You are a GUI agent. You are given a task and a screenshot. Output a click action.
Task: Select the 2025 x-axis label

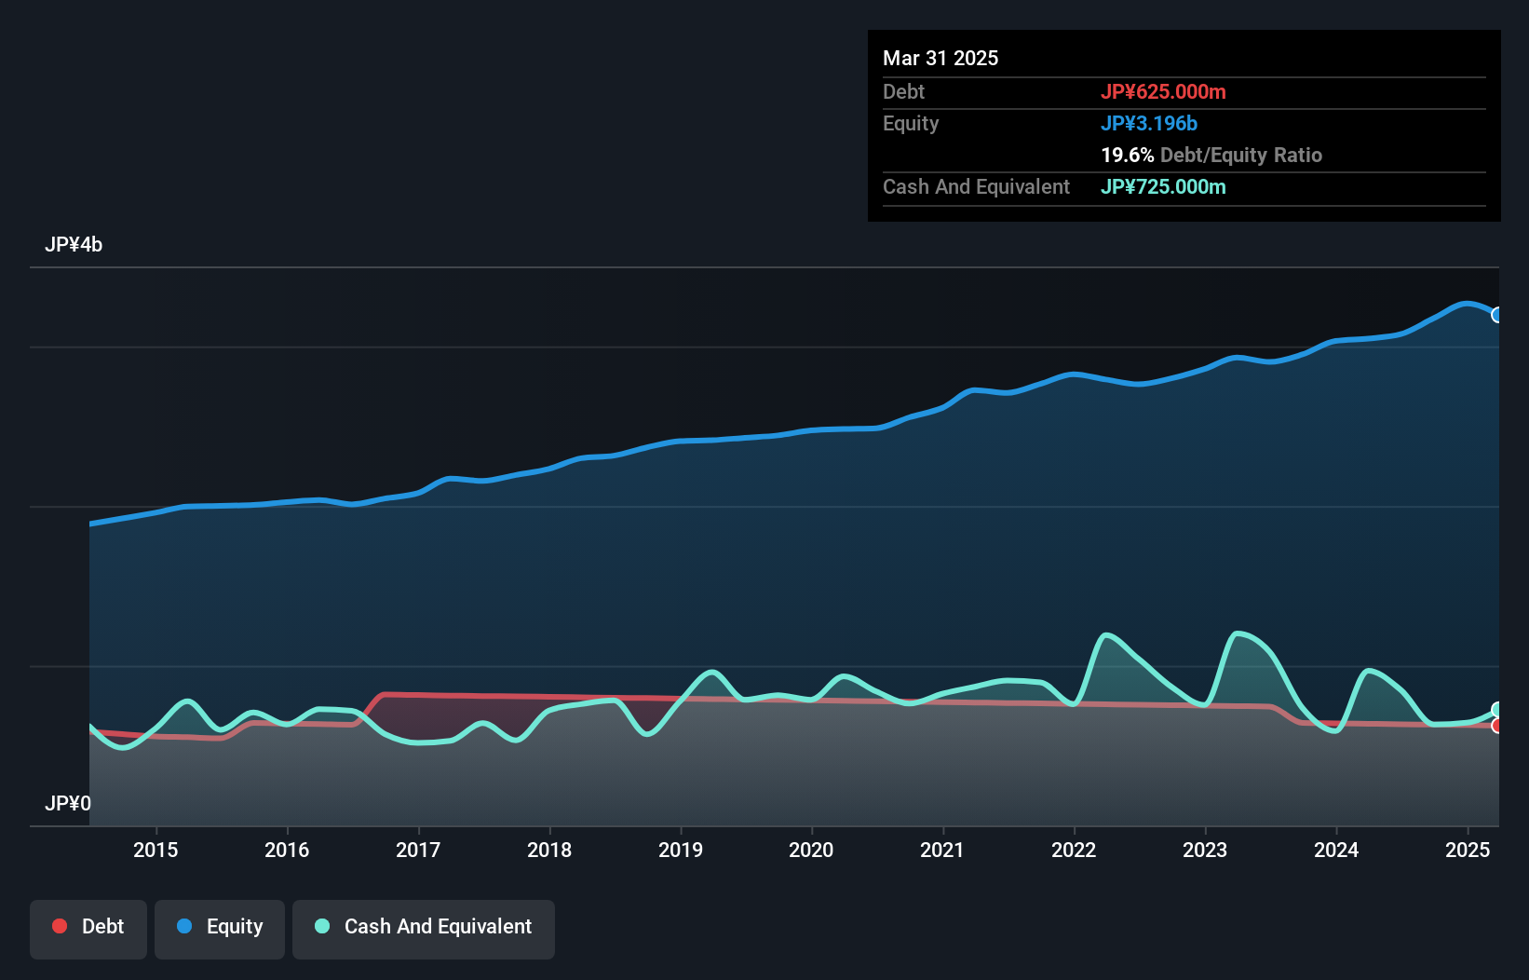1468,850
